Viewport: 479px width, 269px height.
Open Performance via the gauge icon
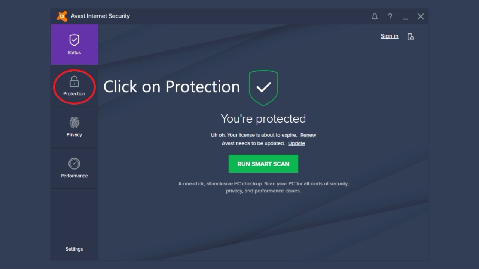74,164
